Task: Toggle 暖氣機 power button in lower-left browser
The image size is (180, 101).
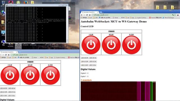Action: [x=30, y=75]
